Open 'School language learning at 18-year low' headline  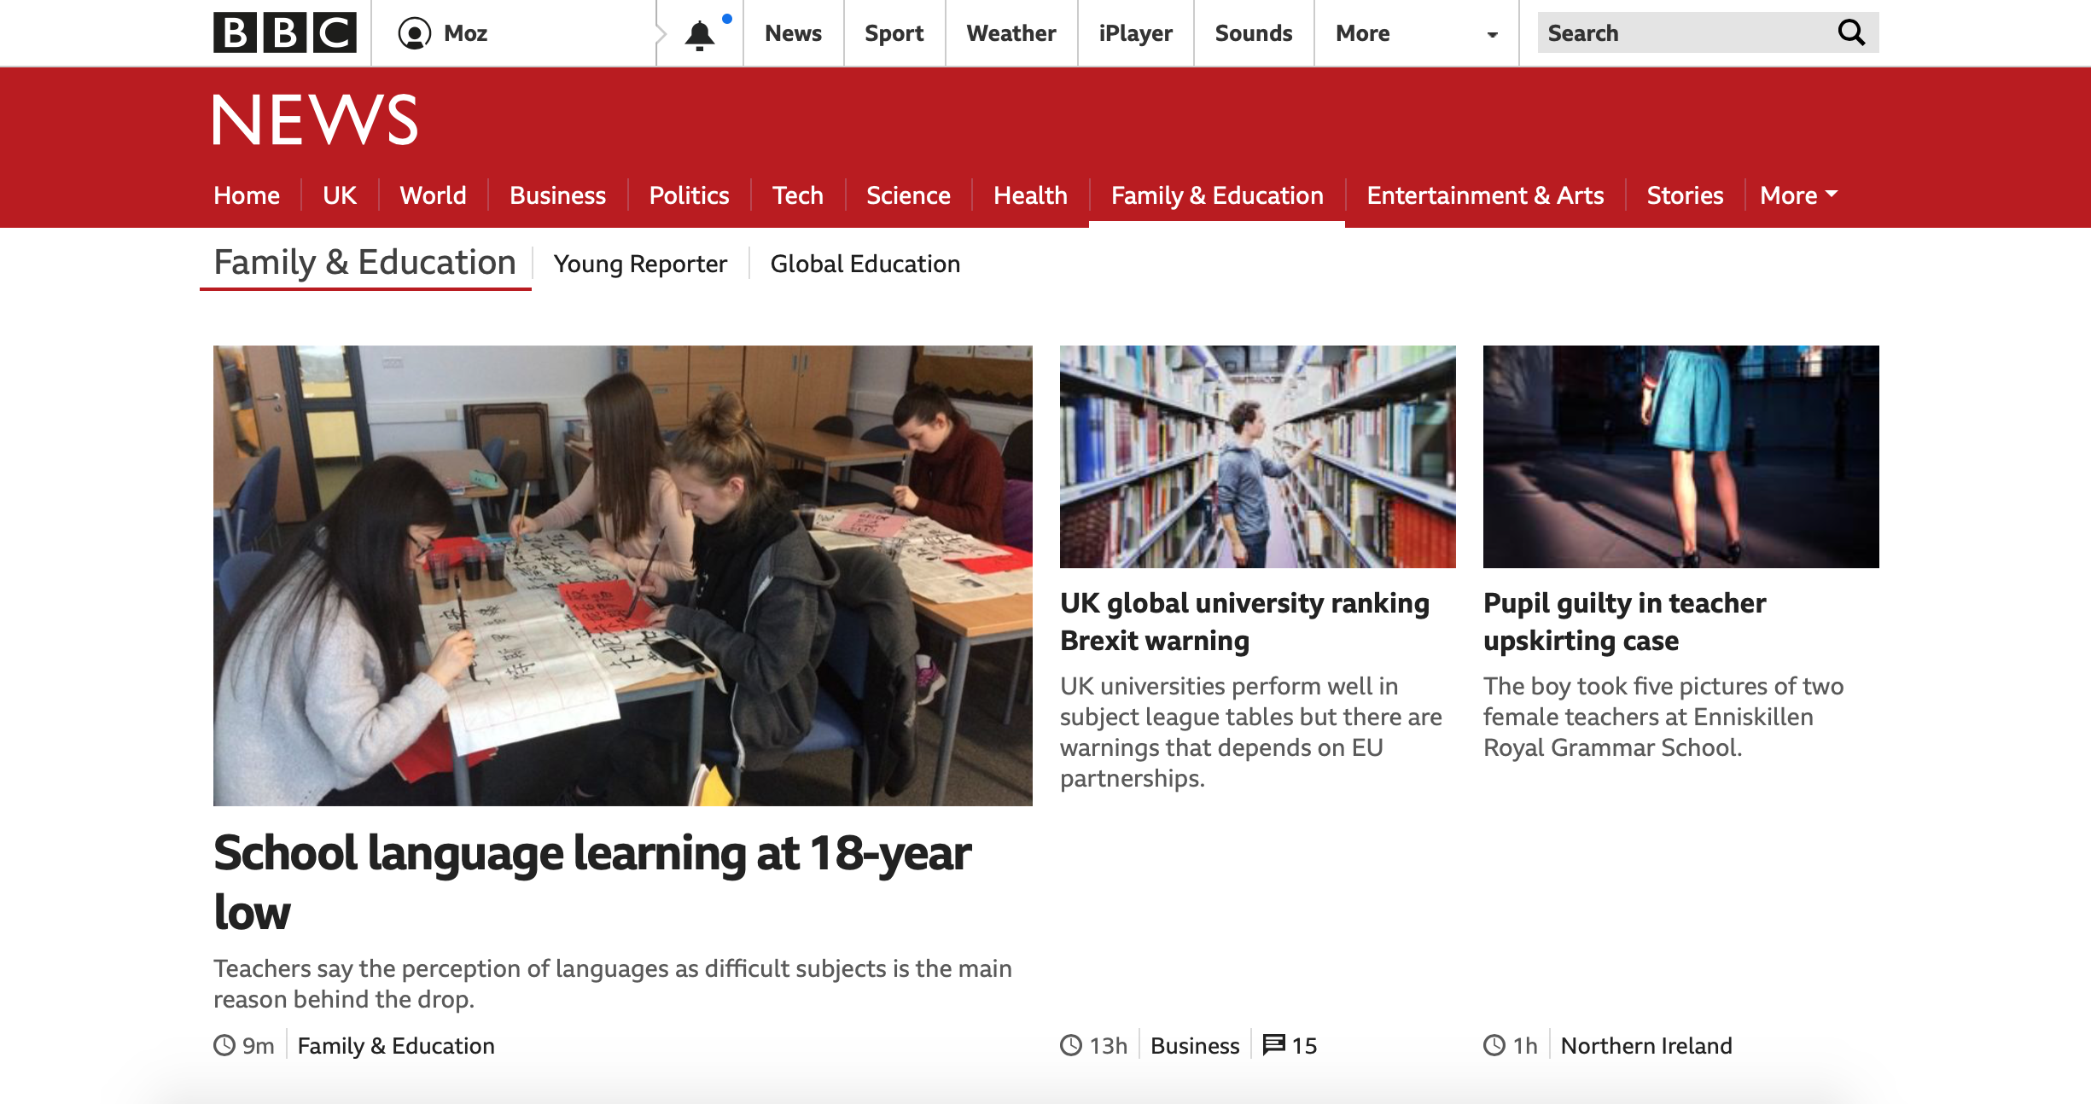(592, 882)
